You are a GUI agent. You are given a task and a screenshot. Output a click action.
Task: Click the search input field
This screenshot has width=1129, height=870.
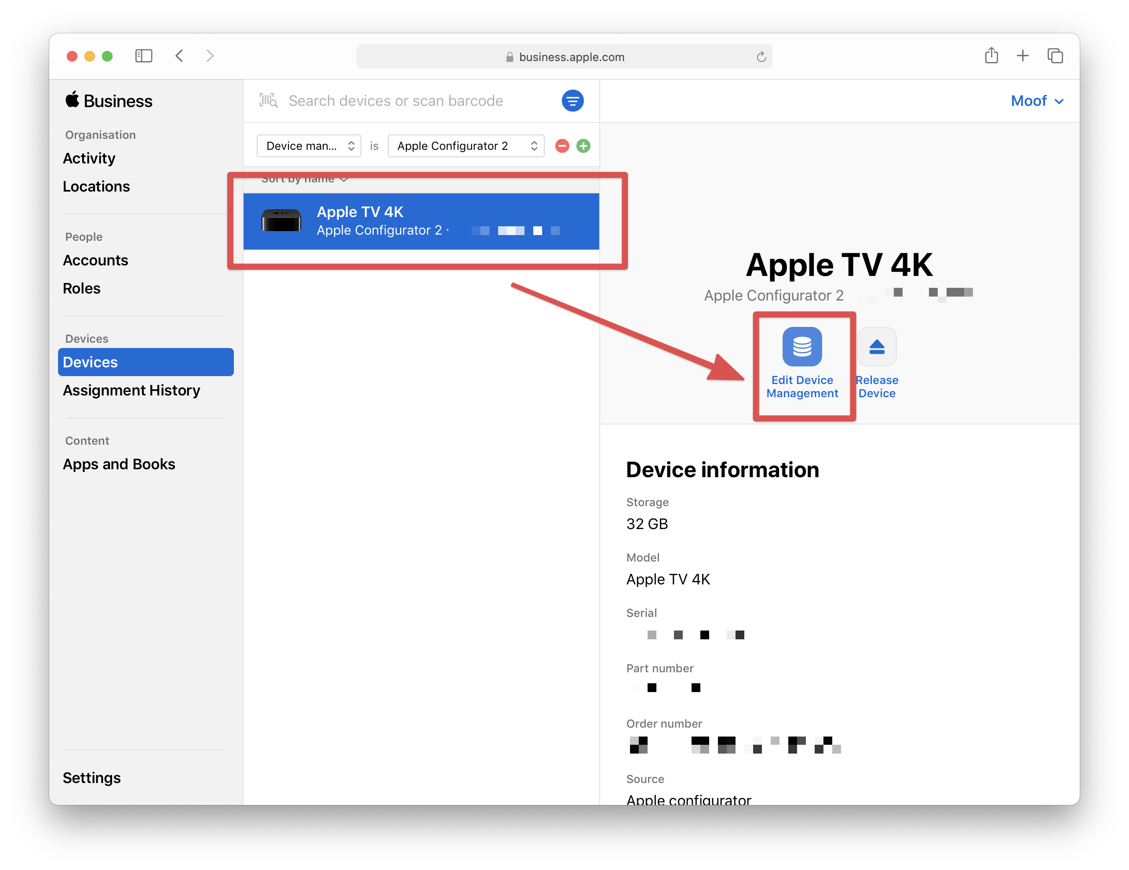(x=413, y=101)
